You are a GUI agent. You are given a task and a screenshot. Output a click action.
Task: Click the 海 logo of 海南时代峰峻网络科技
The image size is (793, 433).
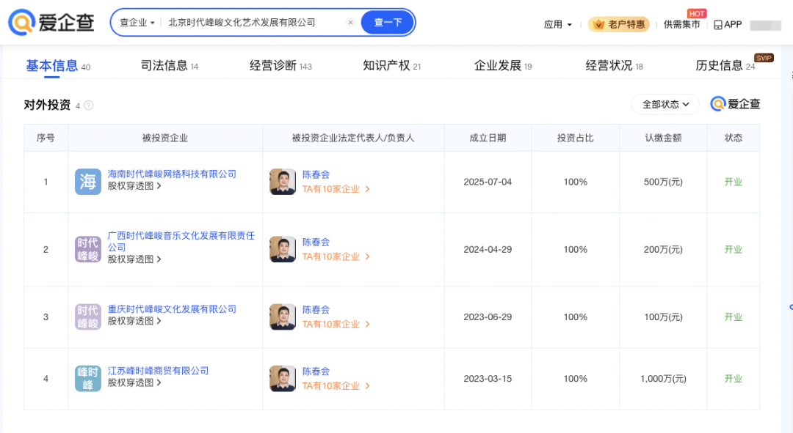[x=88, y=182]
